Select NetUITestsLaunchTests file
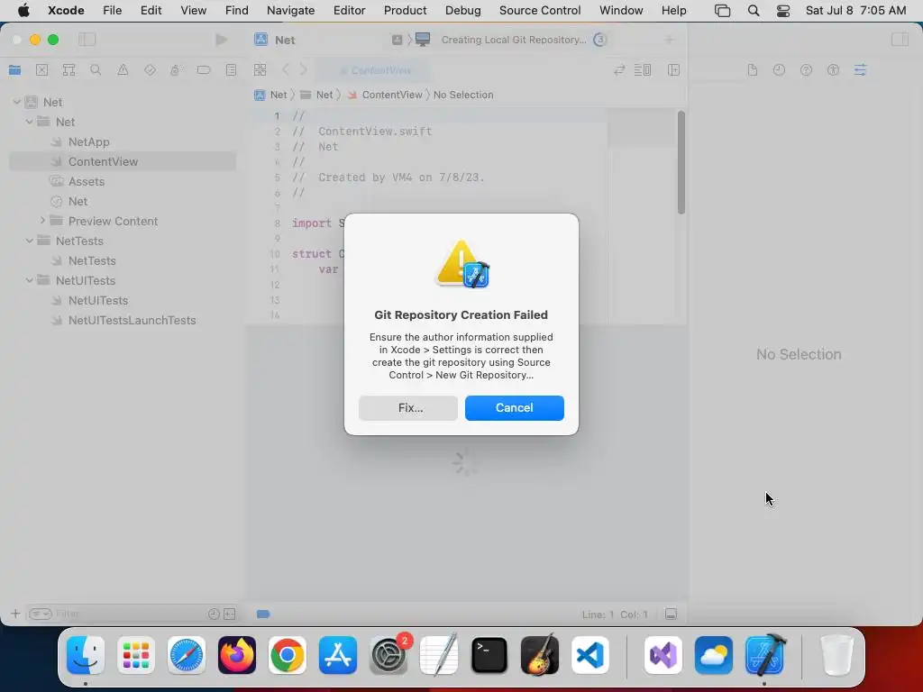Image resolution: width=923 pixels, height=692 pixels. (123, 320)
